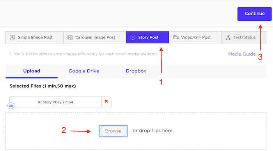Click the Browse button
Screen dimensions: 273x151
(113, 131)
